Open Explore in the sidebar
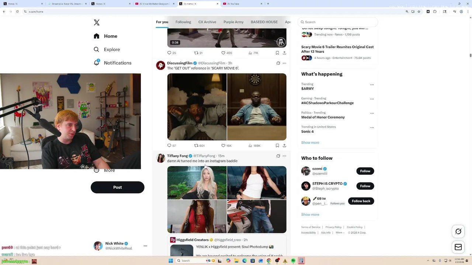472x265 pixels. (107, 49)
